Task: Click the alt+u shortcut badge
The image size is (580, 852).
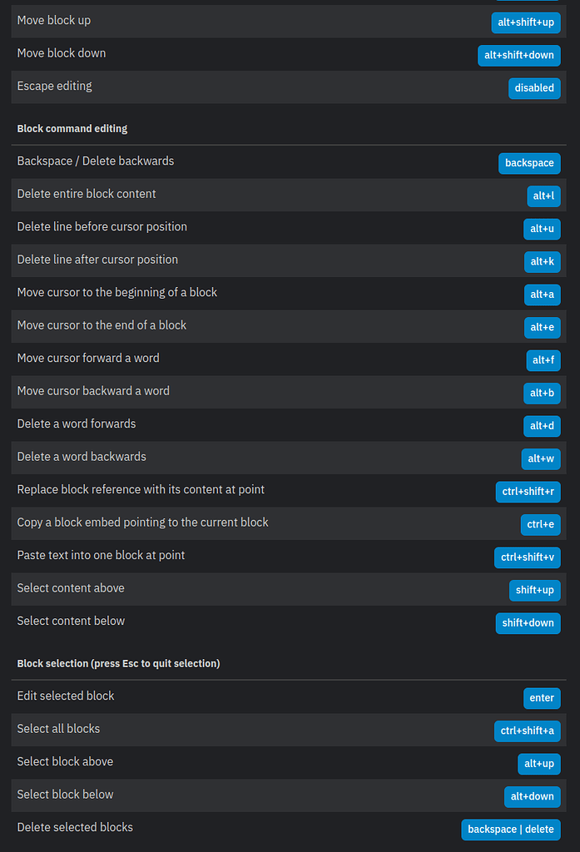Action: tap(542, 229)
